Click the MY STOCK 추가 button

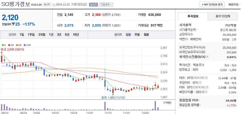click(212, 4)
